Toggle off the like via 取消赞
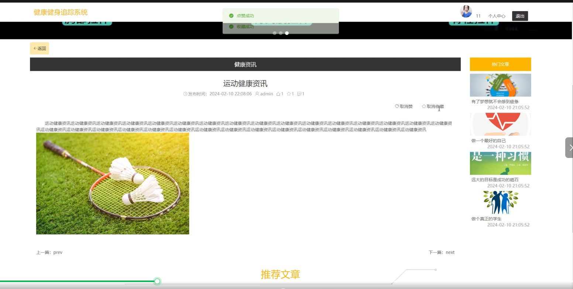 [x=405, y=106]
